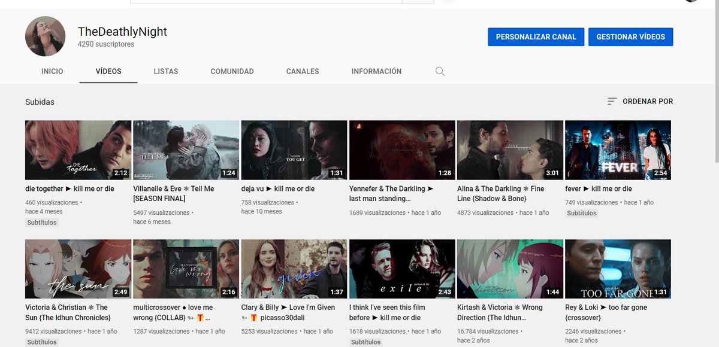Open the Villanelle & Eve video thumbnail

coord(186,150)
